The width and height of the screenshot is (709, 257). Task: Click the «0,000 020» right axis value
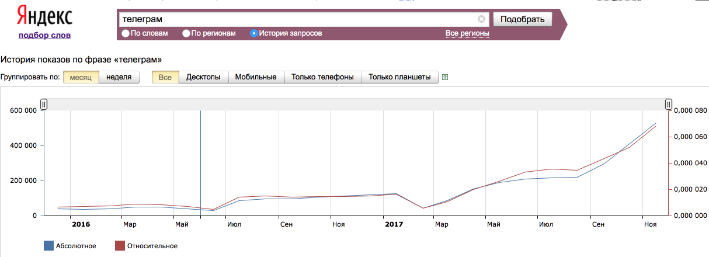click(x=690, y=189)
